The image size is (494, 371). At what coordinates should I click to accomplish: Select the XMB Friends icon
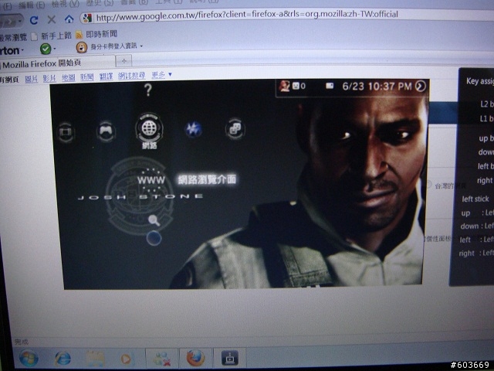click(x=235, y=129)
